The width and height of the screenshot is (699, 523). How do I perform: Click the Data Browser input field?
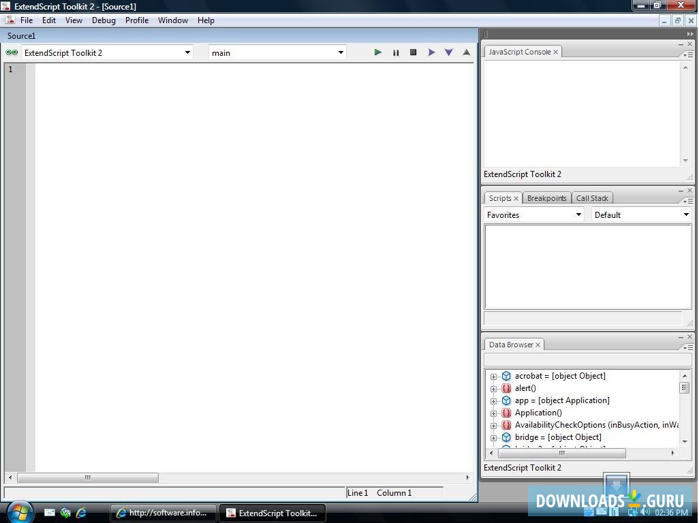pyautogui.click(x=587, y=359)
